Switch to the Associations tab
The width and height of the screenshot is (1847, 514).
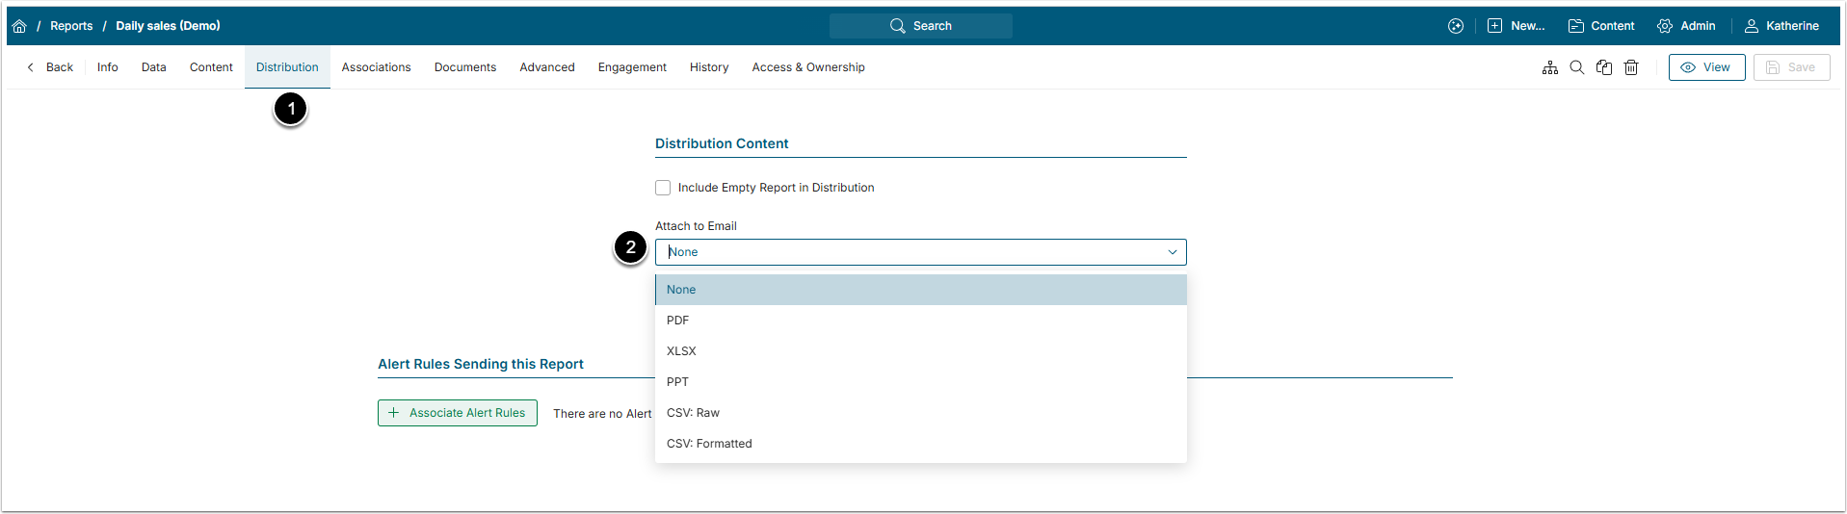(x=376, y=67)
